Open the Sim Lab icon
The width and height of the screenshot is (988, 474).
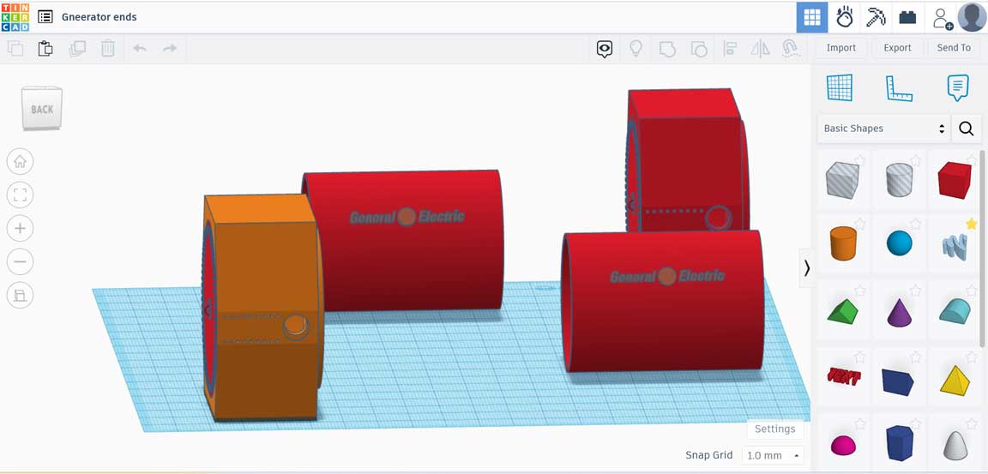point(844,17)
